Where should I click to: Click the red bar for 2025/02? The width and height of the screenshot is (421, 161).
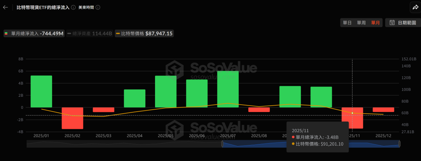(x=72, y=118)
